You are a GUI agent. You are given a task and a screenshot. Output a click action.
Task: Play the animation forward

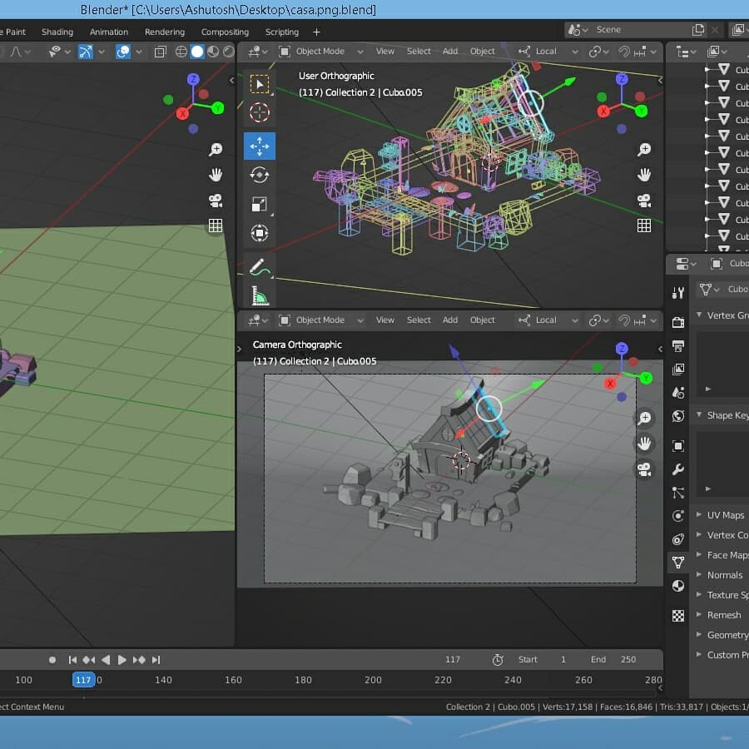coord(122,660)
